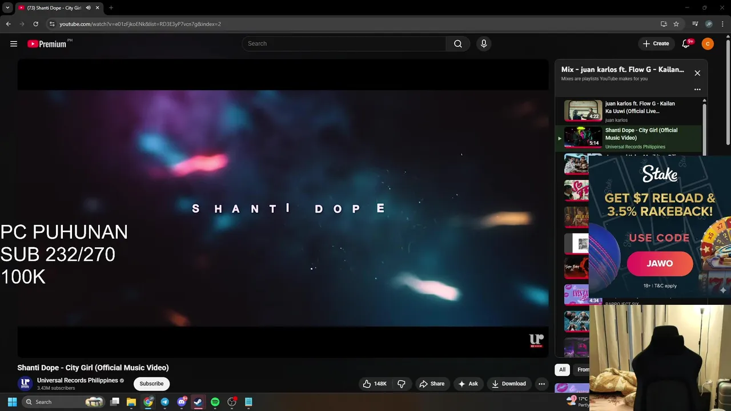Mute tab via speaker icon on tab

[x=88, y=8]
